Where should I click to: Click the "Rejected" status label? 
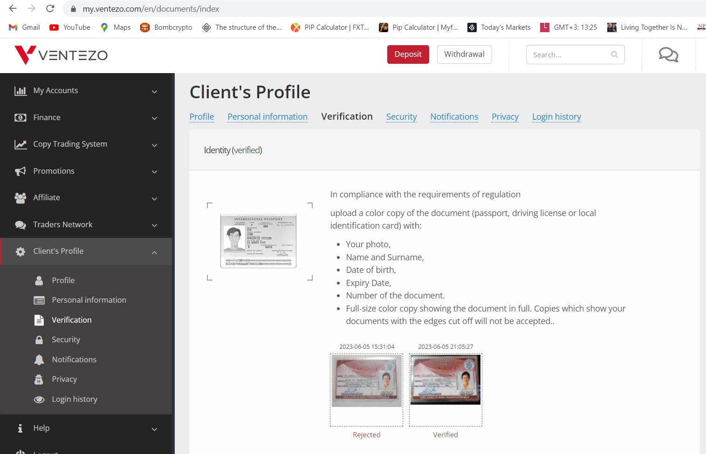(x=367, y=435)
